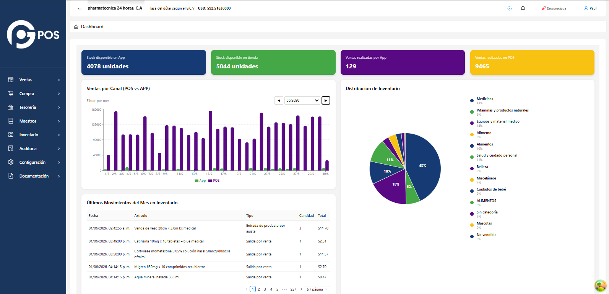
Task: Click the Tesorería bank icon
Action: coord(11,107)
